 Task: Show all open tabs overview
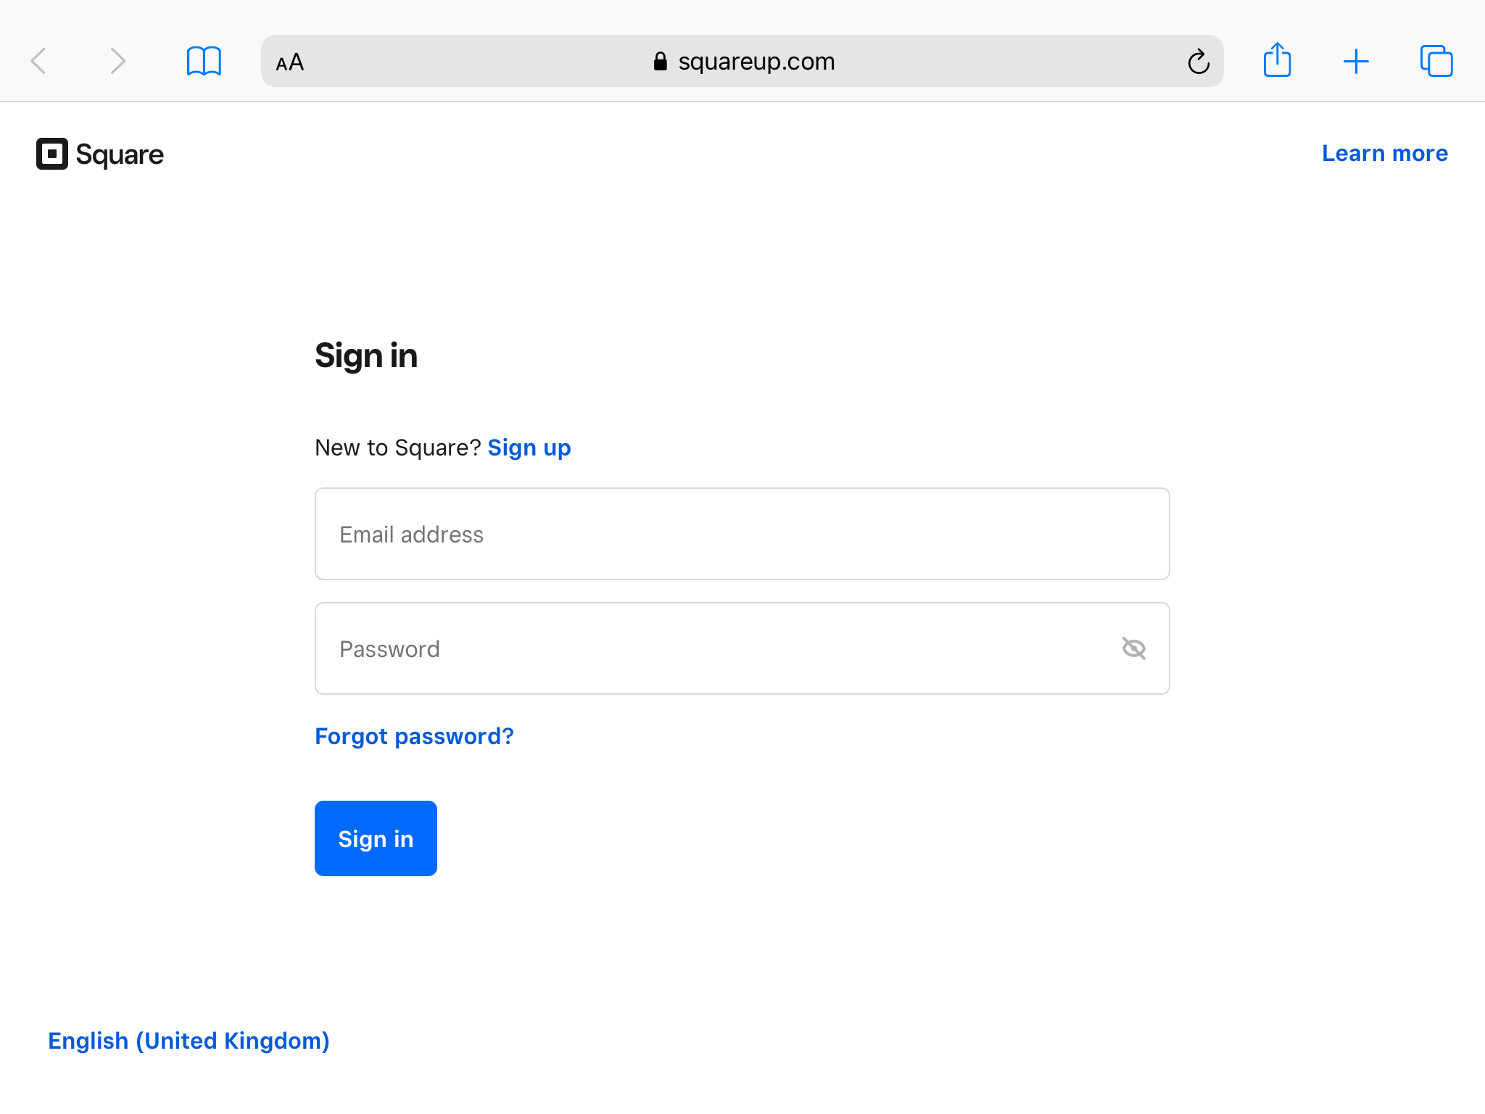tap(1436, 61)
